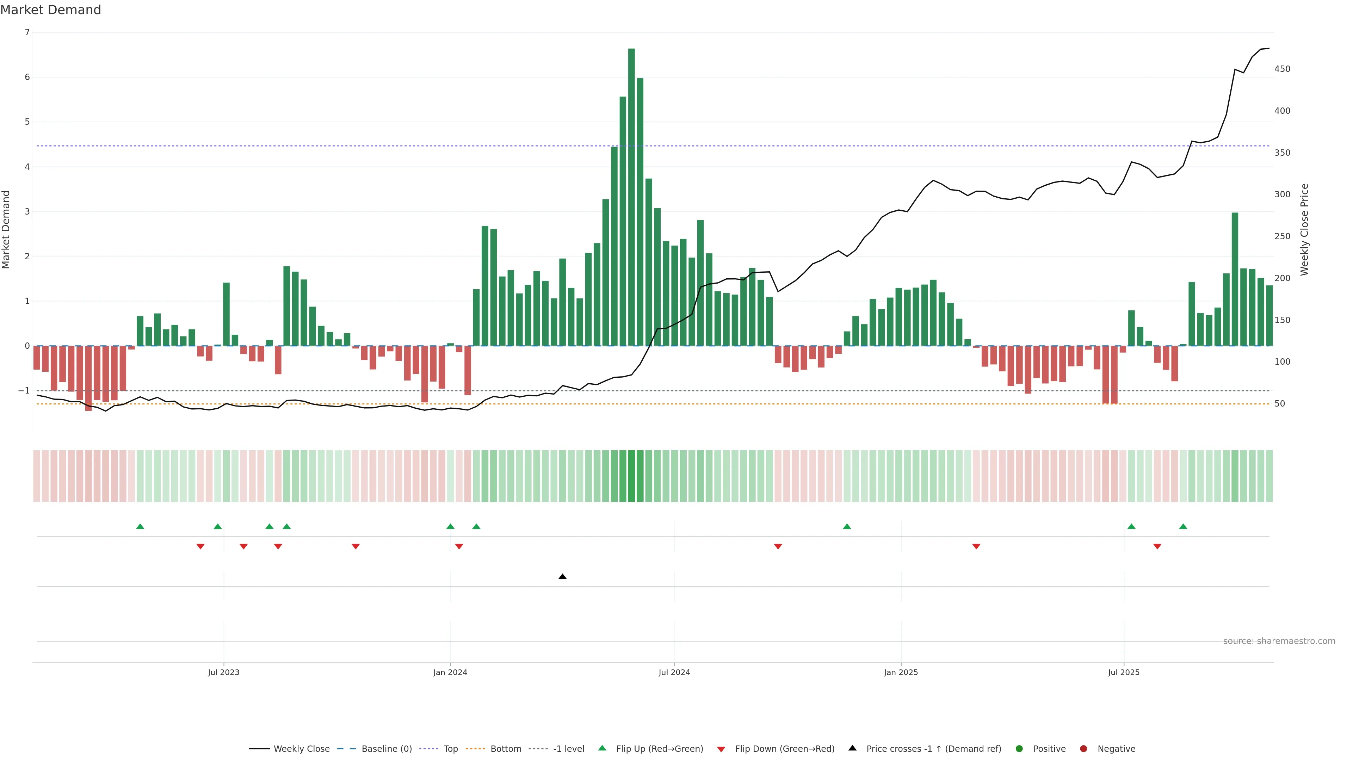1353x761 pixels.
Task: Hide the Top dotted line via the legend
Action: 450,749
